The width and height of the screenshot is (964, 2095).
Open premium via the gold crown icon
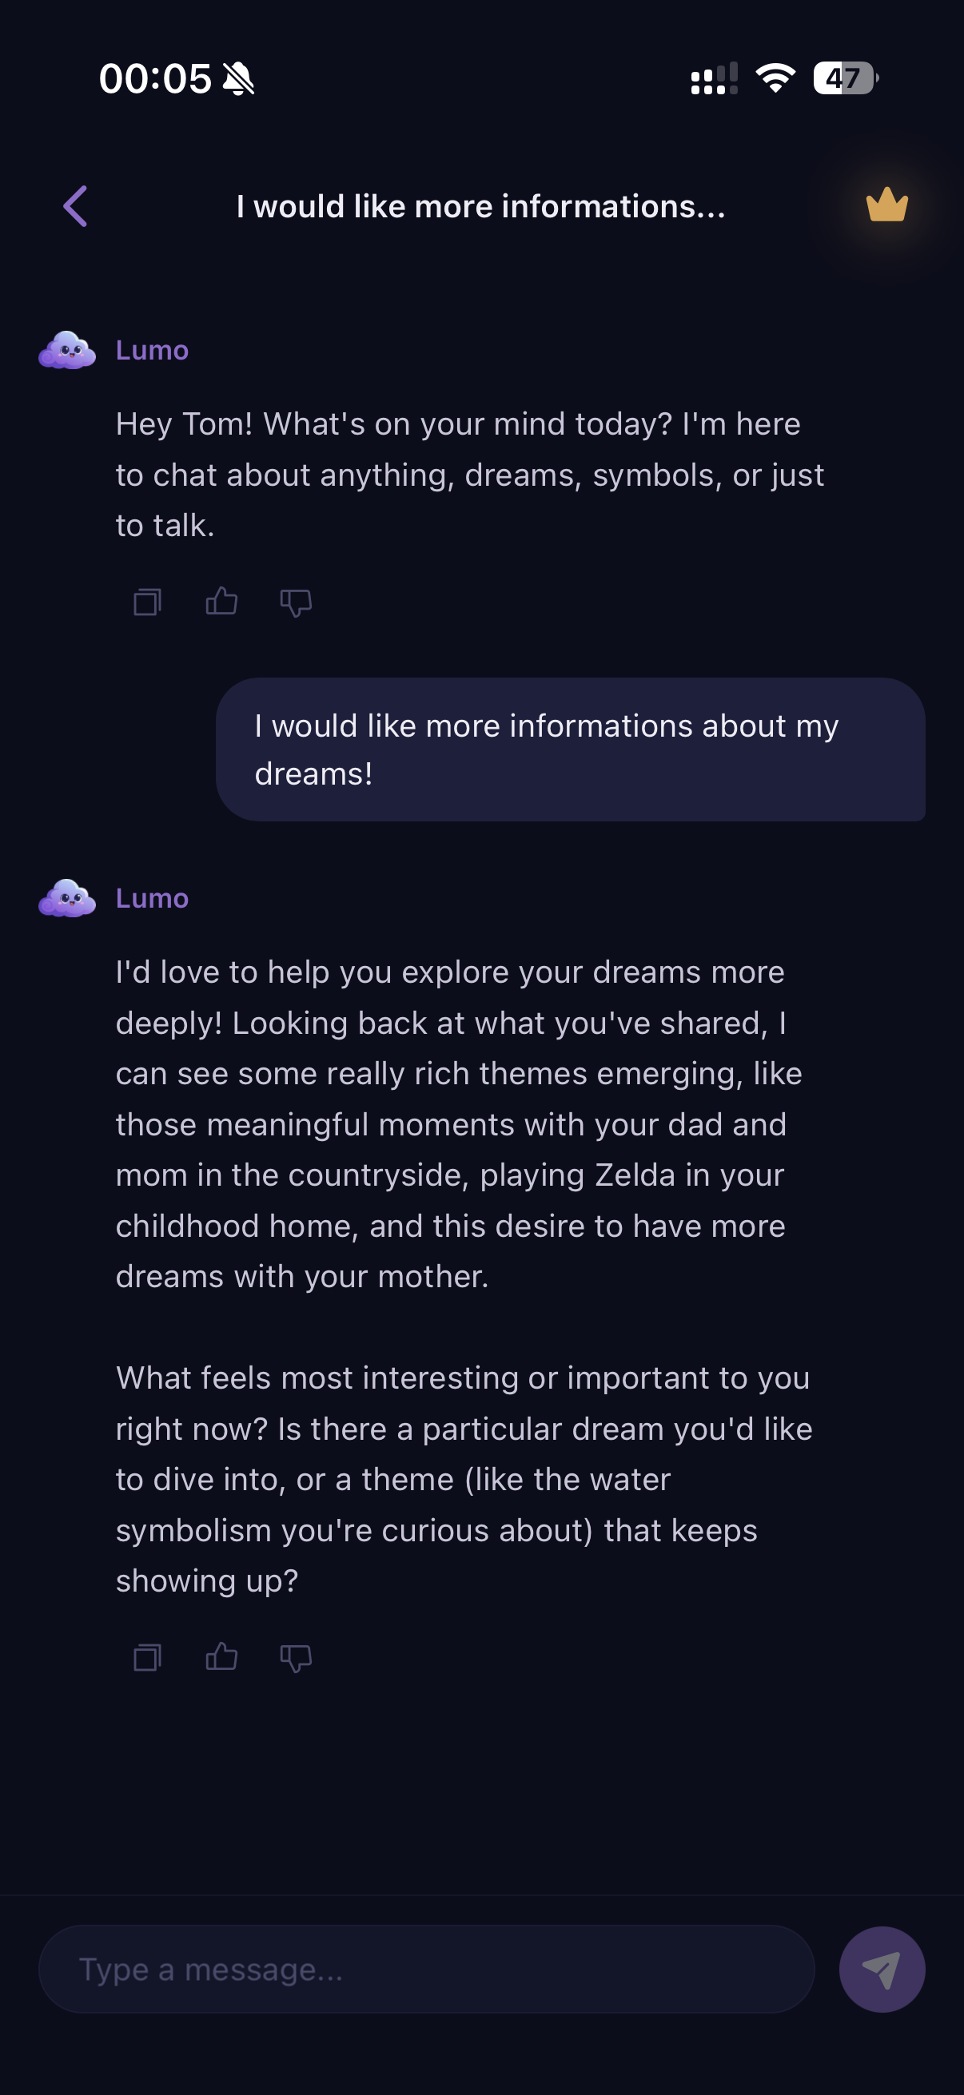(886, 205)
